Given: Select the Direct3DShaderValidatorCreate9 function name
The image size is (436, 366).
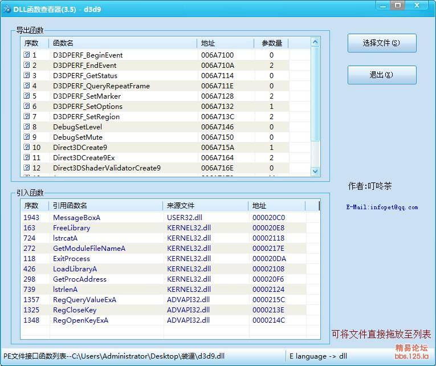Looking at the screenshot, I should click(107, 168).
